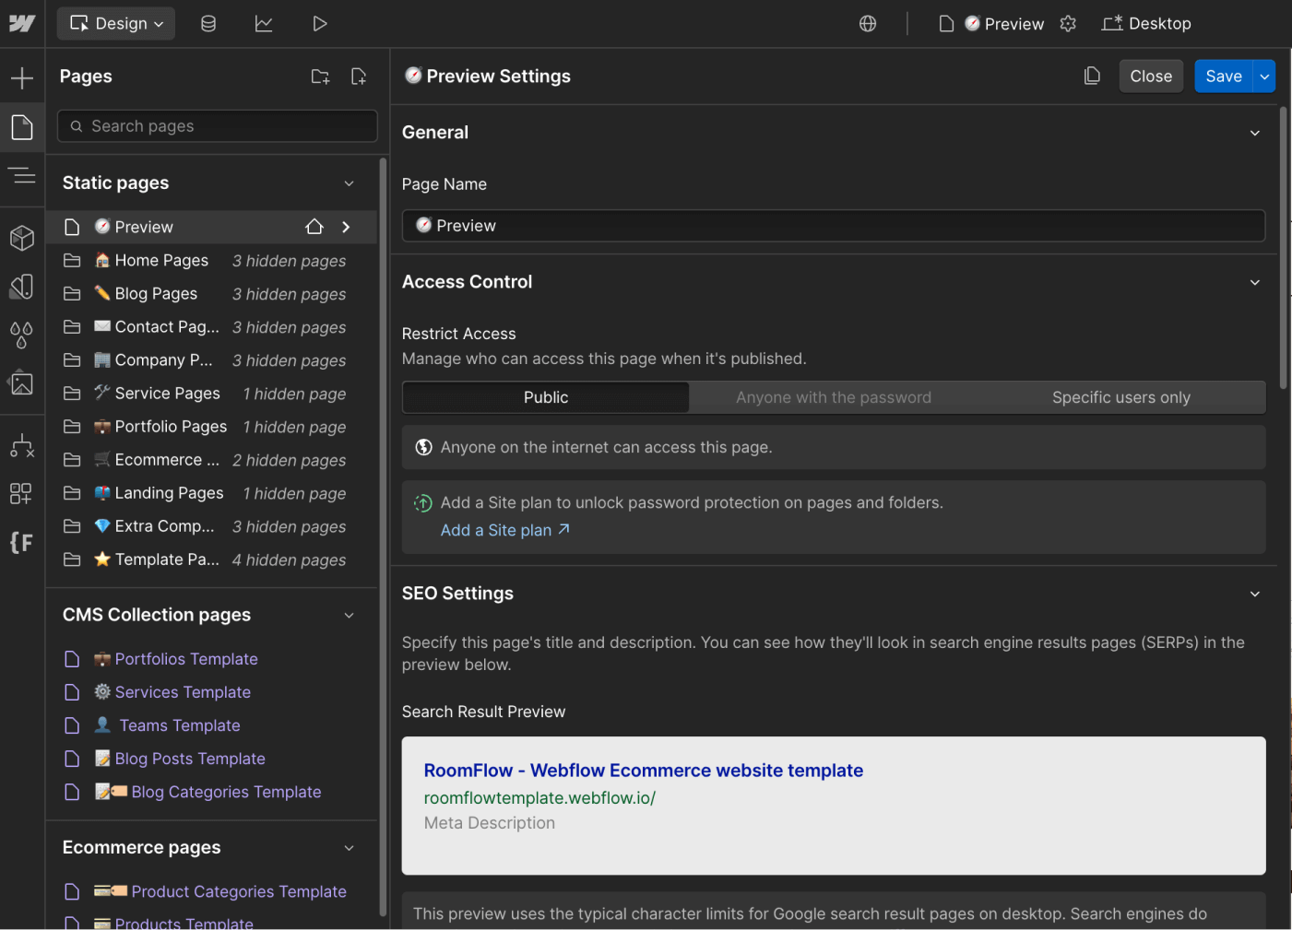1292x930 pixels.
Task: Collapse the Static pages section
Action: 349,182
